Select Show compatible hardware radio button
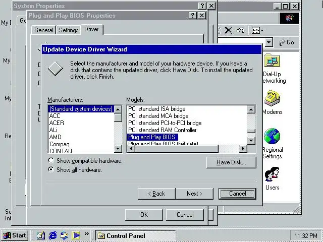This screenshot has width=323, height=242. pyautogui.click(x=51, y=160)
